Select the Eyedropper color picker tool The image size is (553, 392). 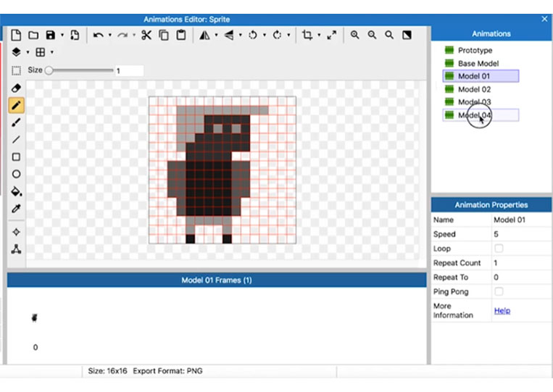click(x=16, y=209)
